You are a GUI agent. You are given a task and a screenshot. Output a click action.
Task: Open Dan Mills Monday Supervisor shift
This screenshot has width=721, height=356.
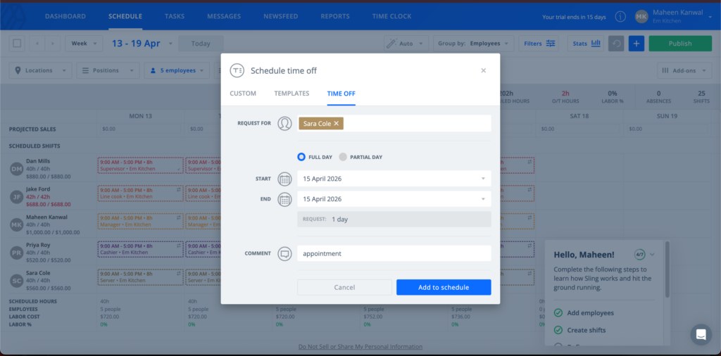click(140, 165)
